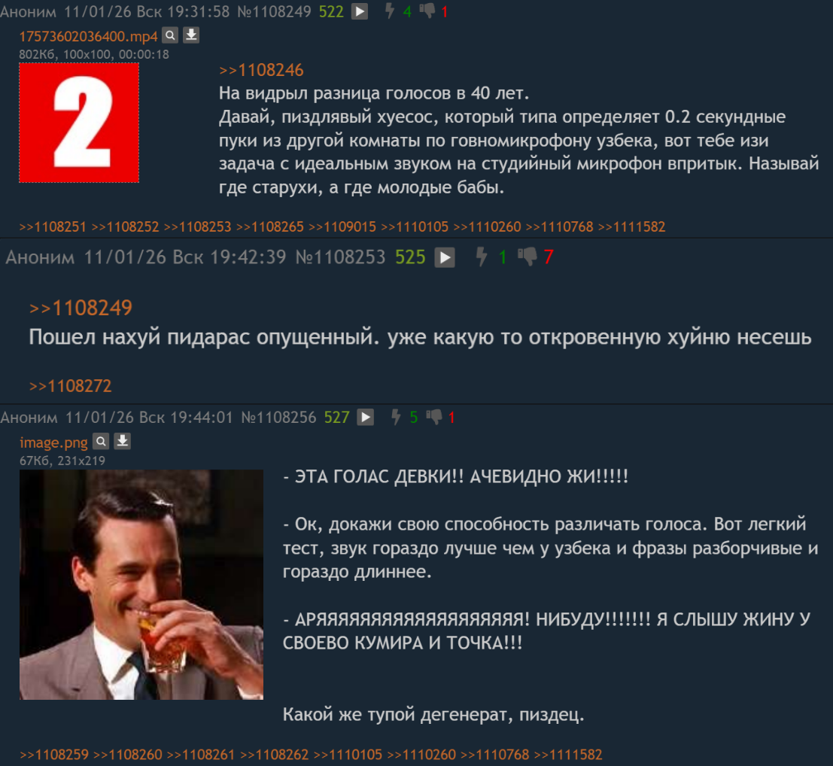Downvote post №1108253 with the thumbs-down icon

[x=527, y=257]
